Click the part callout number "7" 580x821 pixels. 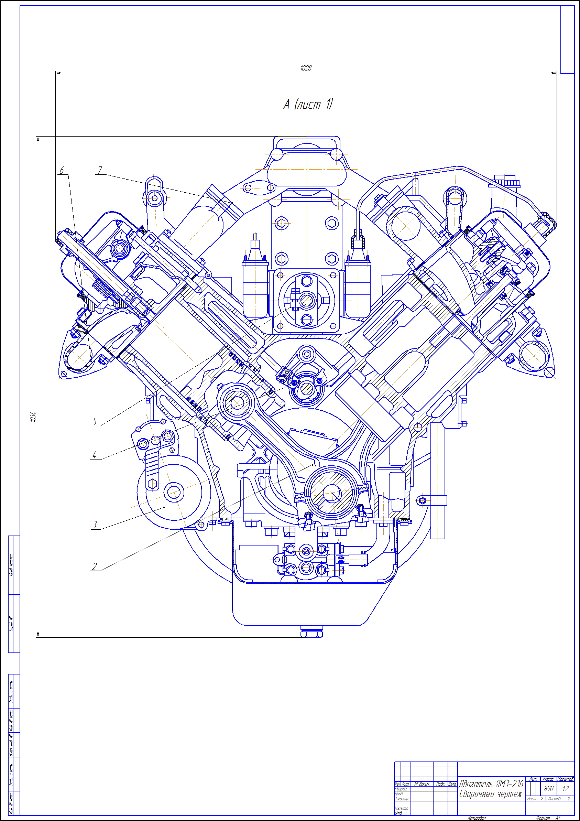[100, 170]
